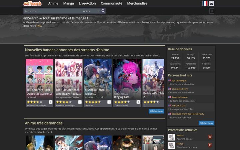Click HenLo avatar next to Chercheur de cookie
This screenshot has height=150, width=240.
point(172,145)
